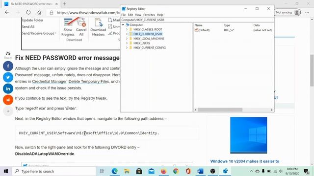Open File Explorer from taskbar
Screen dimensions: 314x176
click(127, 171)
